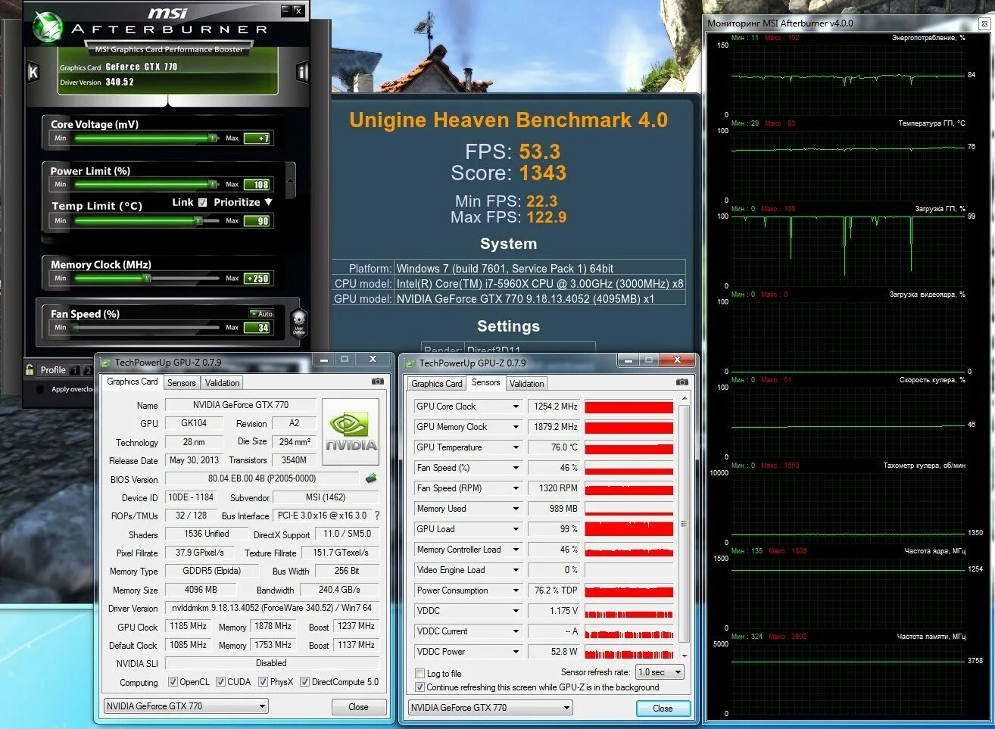Click Close button in Sensors GPU-Z
The height and width of the screenshot is (729, 995).
click(663, 709)
